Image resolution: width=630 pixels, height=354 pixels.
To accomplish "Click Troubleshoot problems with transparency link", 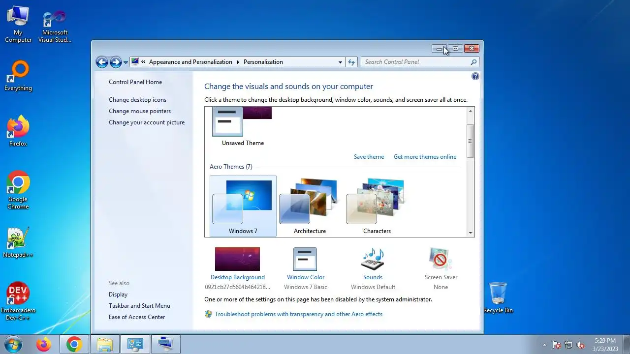I will (298, 314).
